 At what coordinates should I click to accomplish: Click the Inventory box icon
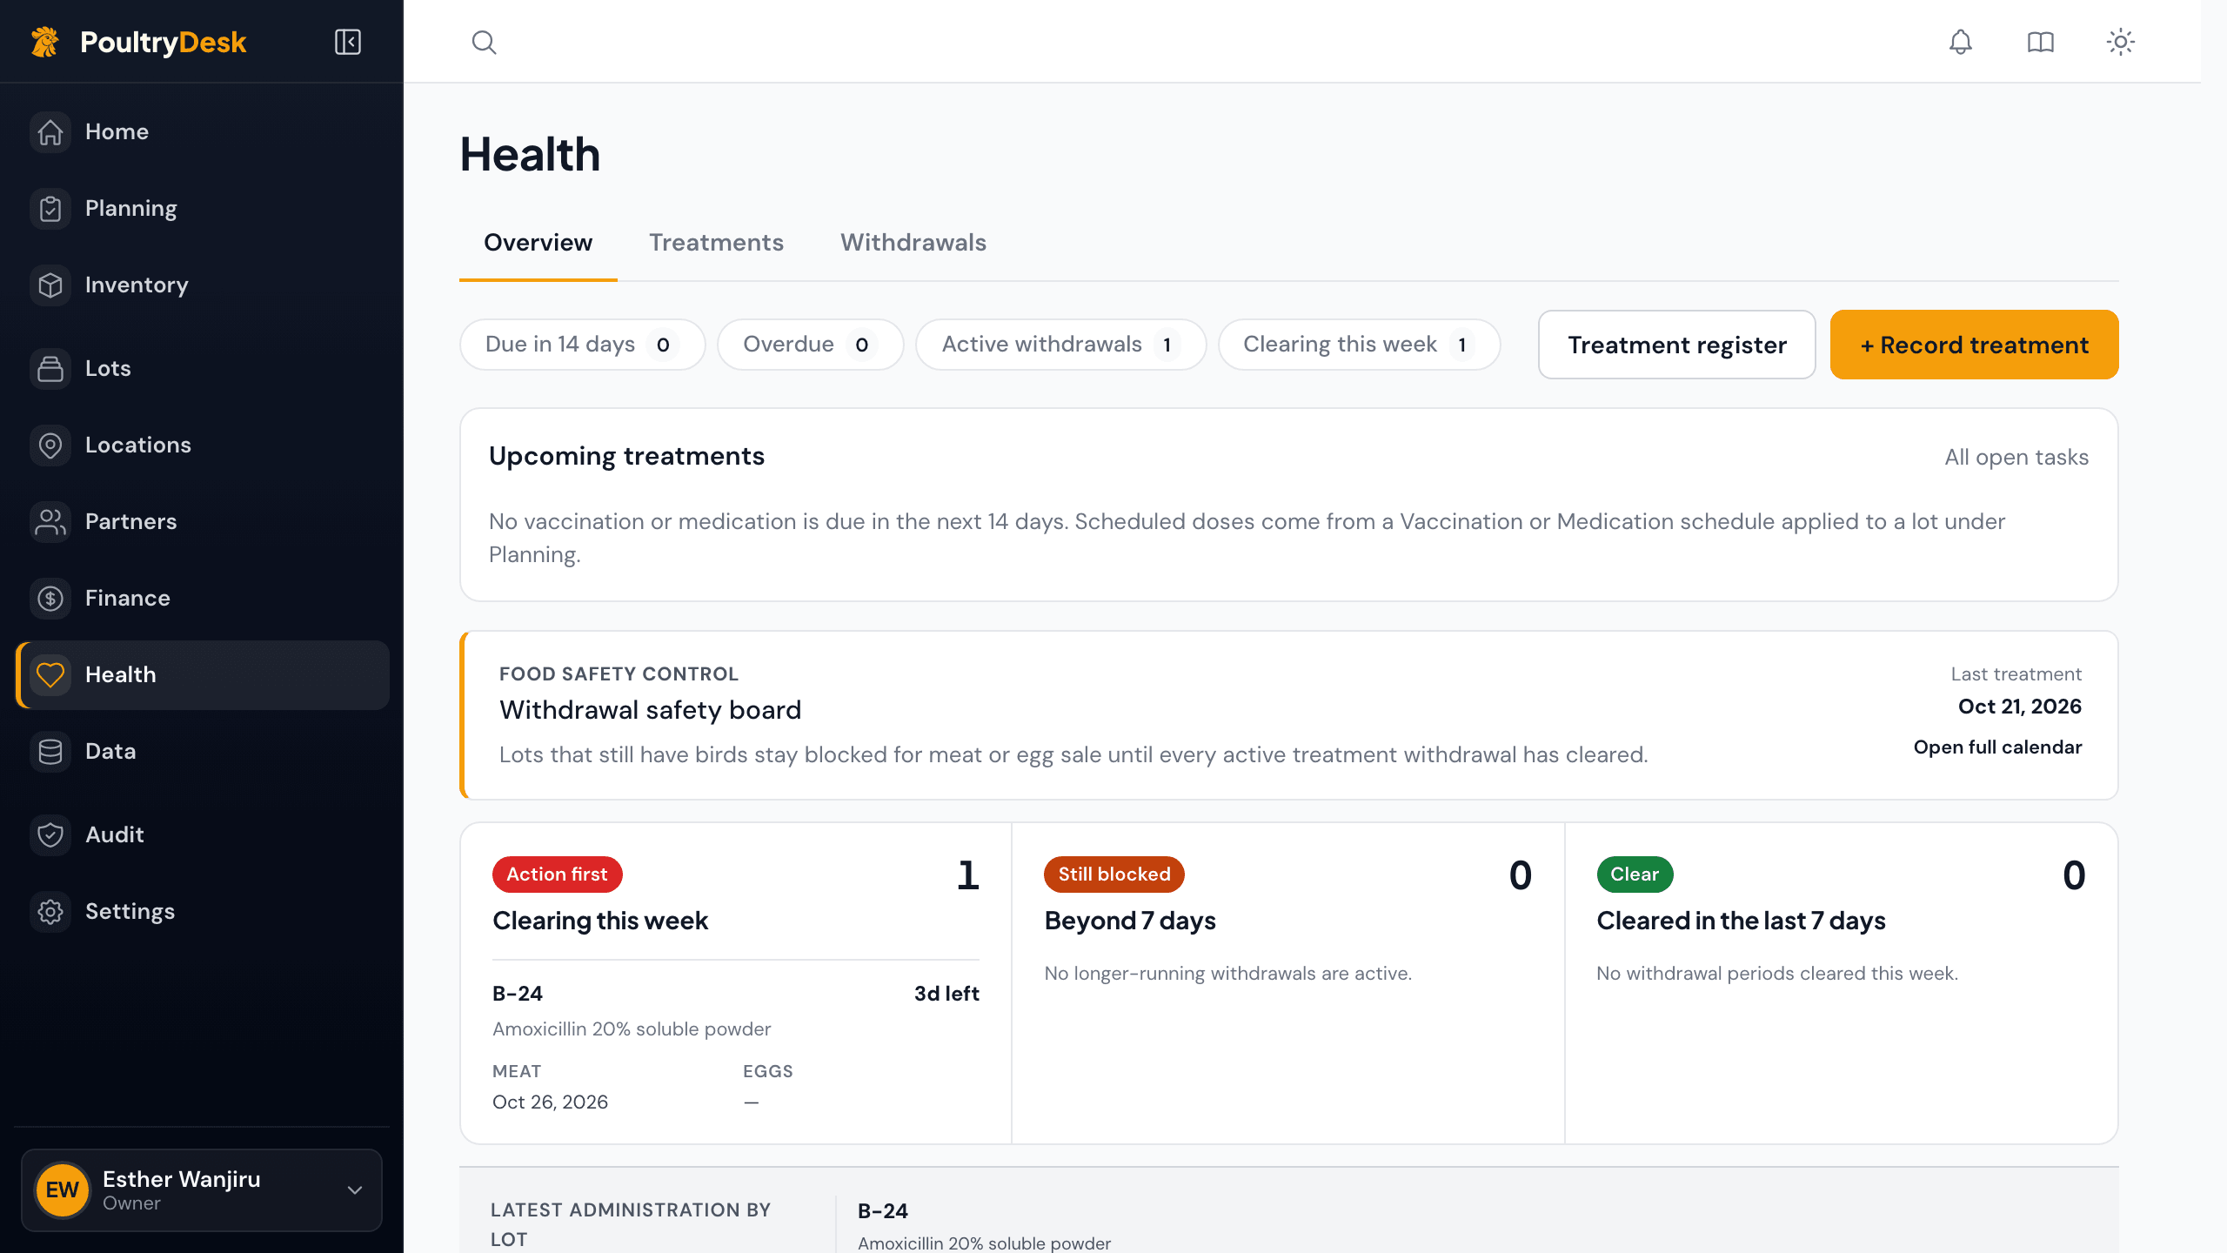(x=50, y=285)
